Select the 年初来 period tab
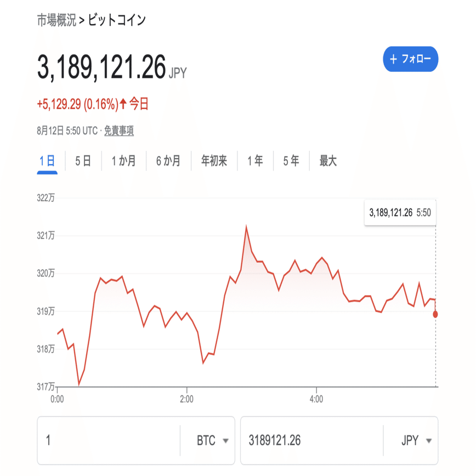This screenshot has height=476, width=476. (x=213, y=160)
